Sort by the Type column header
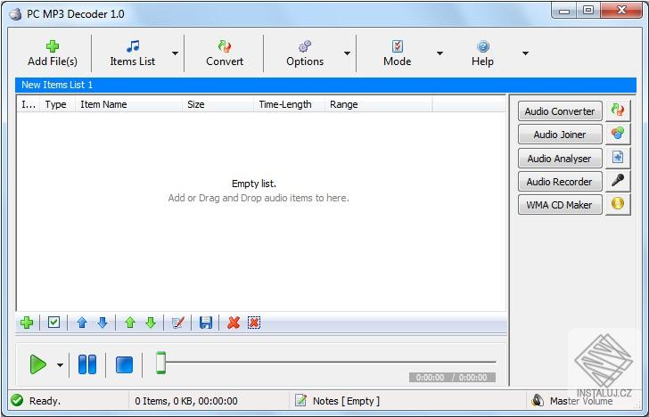 (x=57, y=104)
